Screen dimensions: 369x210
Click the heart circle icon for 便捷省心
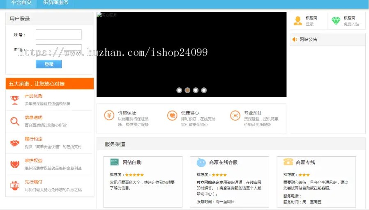point(172,115)
